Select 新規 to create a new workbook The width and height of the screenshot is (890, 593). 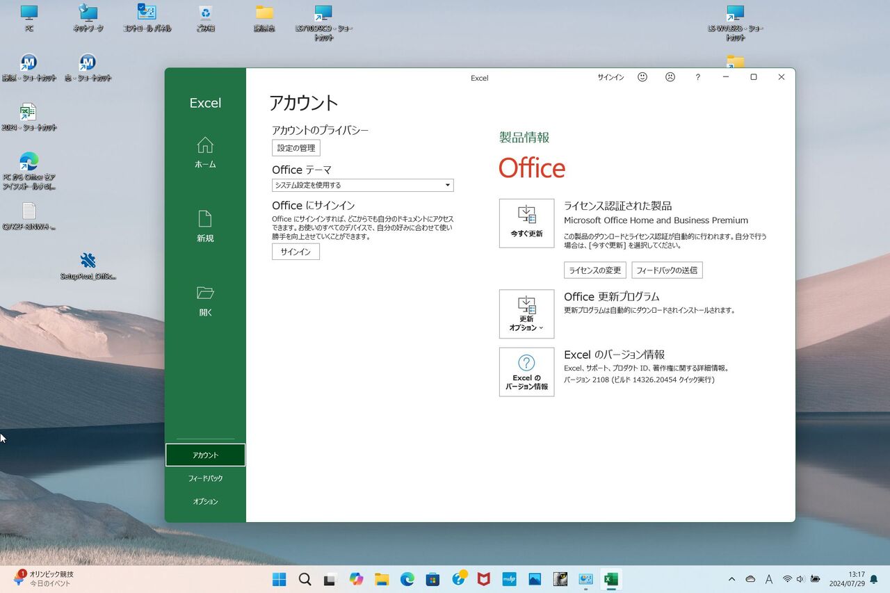(x=205, y=227)
